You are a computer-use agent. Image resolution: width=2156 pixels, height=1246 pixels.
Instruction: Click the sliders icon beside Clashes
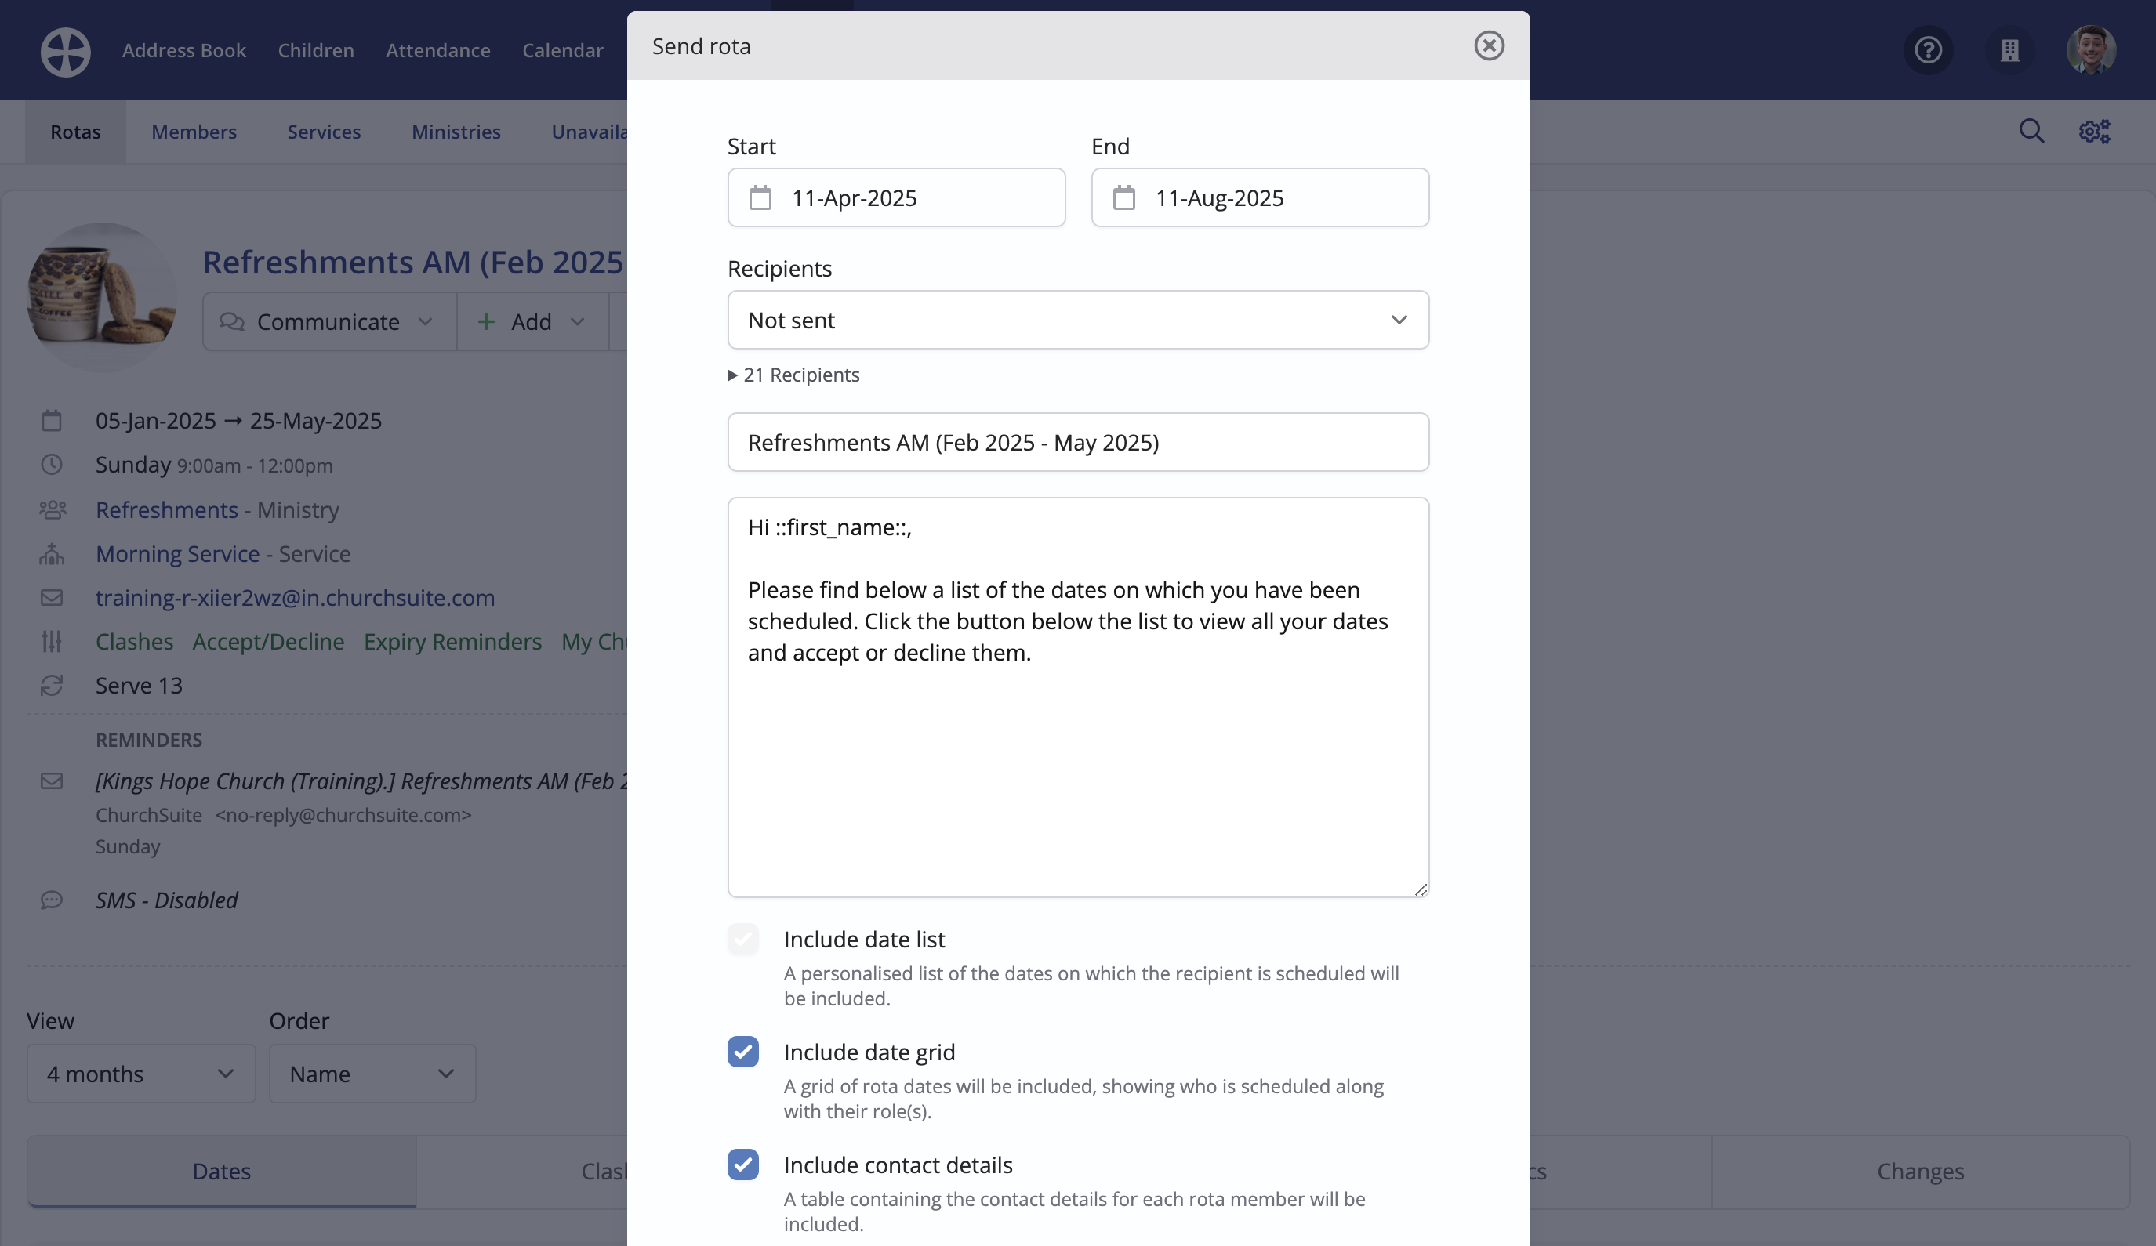click(53, 641)
